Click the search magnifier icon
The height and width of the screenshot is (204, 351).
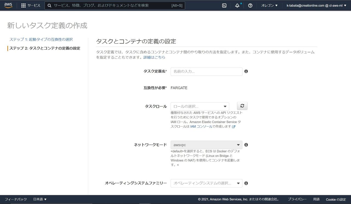pyautogui.click(x=49, y=5)
